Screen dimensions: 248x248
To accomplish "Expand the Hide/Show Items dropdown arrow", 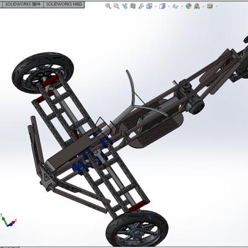I will (x=182, y=6).
